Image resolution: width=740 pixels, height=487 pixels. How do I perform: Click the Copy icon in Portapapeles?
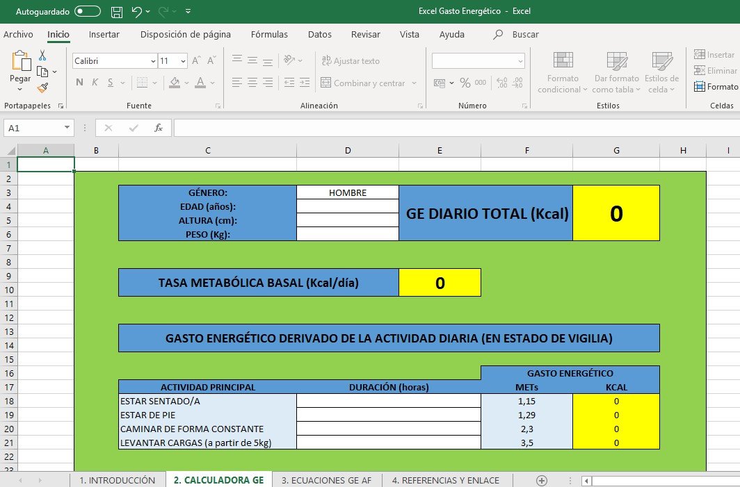coord(42,72)
